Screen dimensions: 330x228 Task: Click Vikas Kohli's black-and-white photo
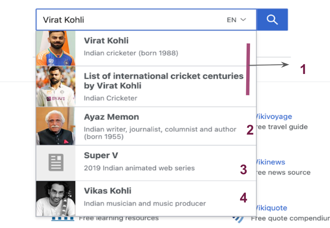coord(56,199)
